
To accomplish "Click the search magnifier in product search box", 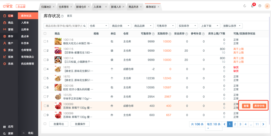I will tap(84, 26).
